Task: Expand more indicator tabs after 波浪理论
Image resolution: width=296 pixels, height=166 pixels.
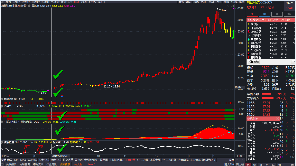Action: click(x=214, y=160)
